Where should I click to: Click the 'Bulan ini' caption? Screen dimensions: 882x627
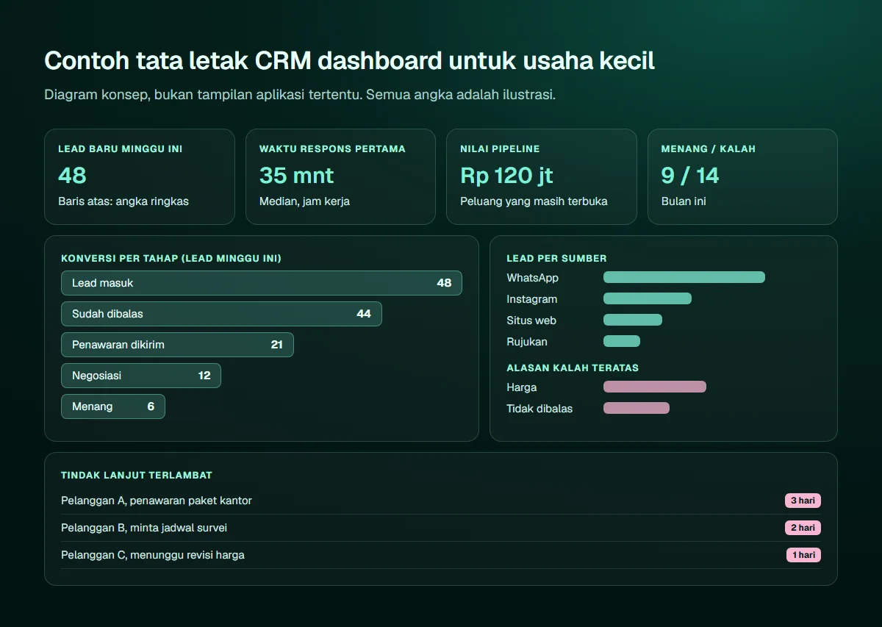point(684,201)
